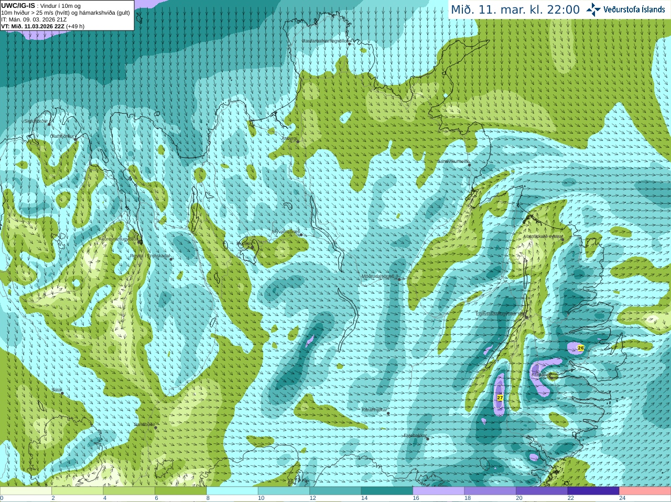This screenshot has width=671, height=502.
Task: Click the 14–16 m/s legend swatch
Action: pos(387,490)
